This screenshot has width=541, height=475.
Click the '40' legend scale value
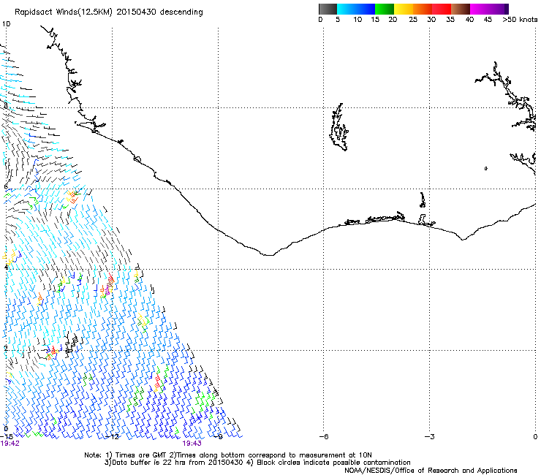click(469, 20)
